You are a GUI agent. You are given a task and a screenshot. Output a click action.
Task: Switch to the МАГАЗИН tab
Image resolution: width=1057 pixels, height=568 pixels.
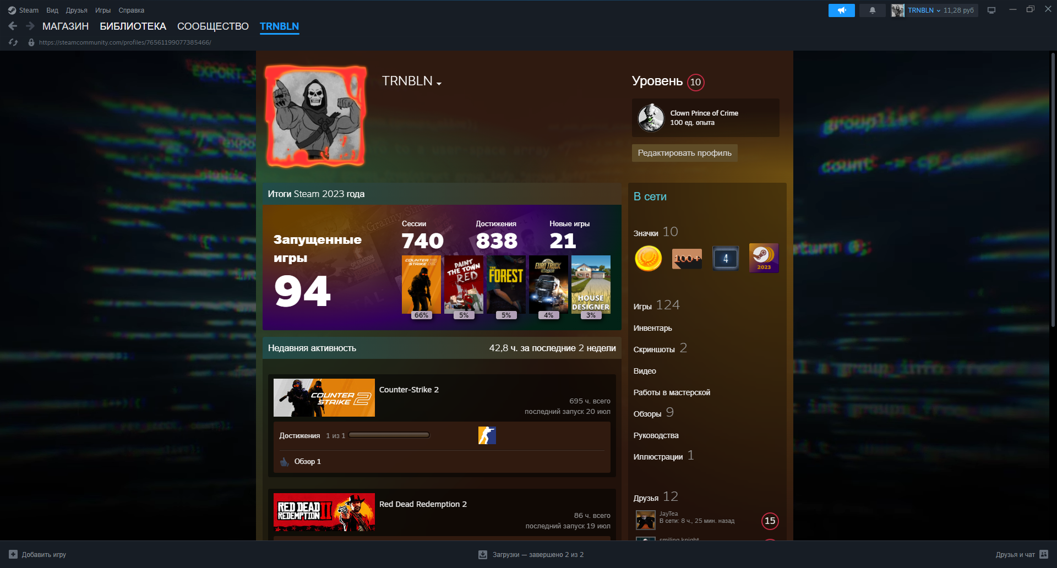[66, 26]
